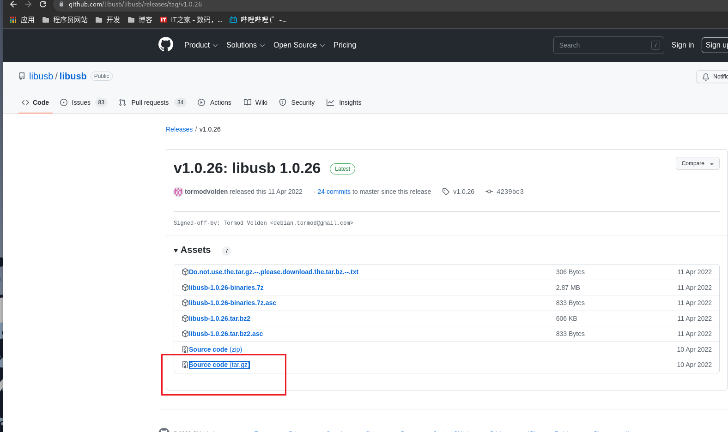The image size is (728, 432).
Task: Open the v1.0.26 tag link
Action: tap(464, 192)
